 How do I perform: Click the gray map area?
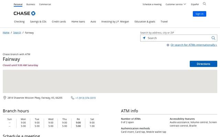pyautogui.click(x=110, y=82)
